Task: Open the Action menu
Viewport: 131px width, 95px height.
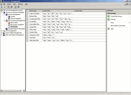Action: pyautogui.click(x=9, y=4)
